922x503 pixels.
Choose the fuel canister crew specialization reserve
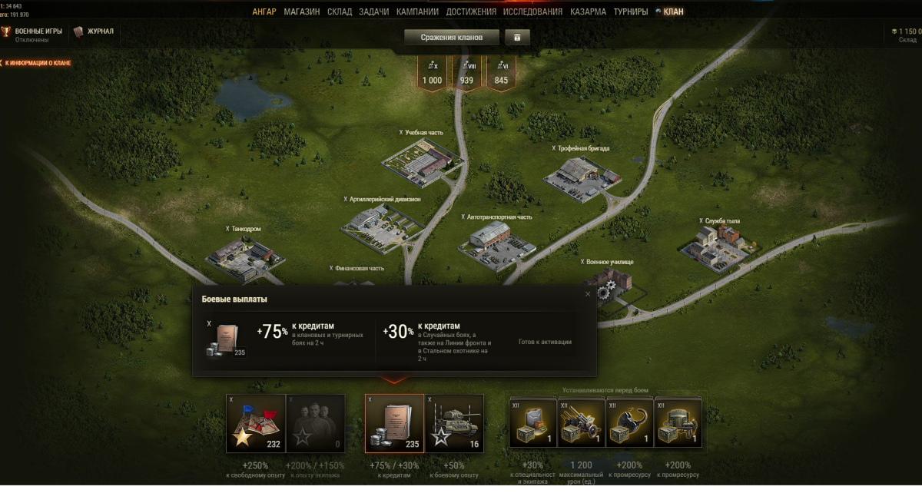(532, 422)
